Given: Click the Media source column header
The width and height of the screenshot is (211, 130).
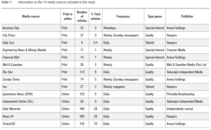Looking at the screenshot, I should point(31,16).
